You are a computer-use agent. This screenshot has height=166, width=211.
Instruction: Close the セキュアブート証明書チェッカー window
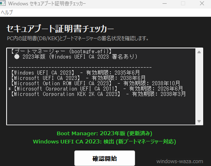[x=202, y=3]
